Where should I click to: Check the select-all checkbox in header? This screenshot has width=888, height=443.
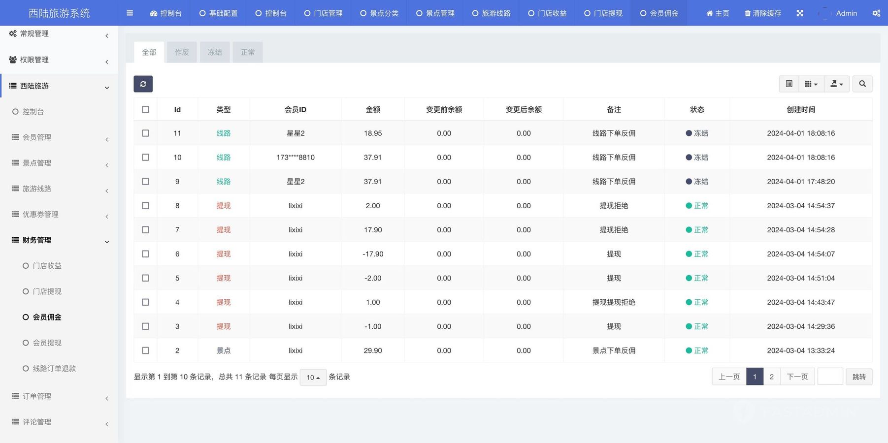145,110
